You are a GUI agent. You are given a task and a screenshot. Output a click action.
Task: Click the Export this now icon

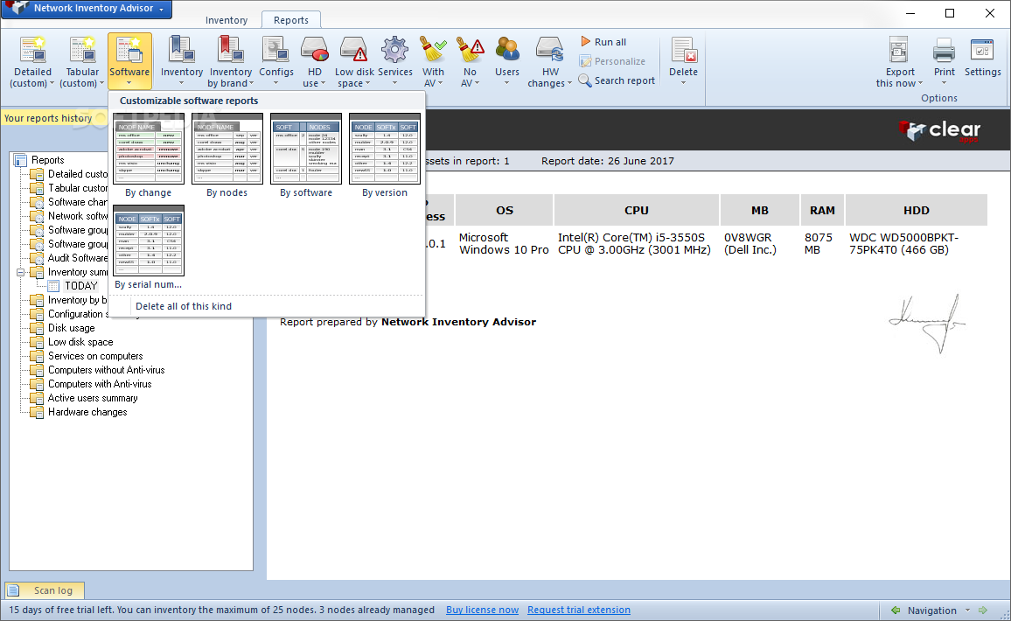(x=899, y=50)
